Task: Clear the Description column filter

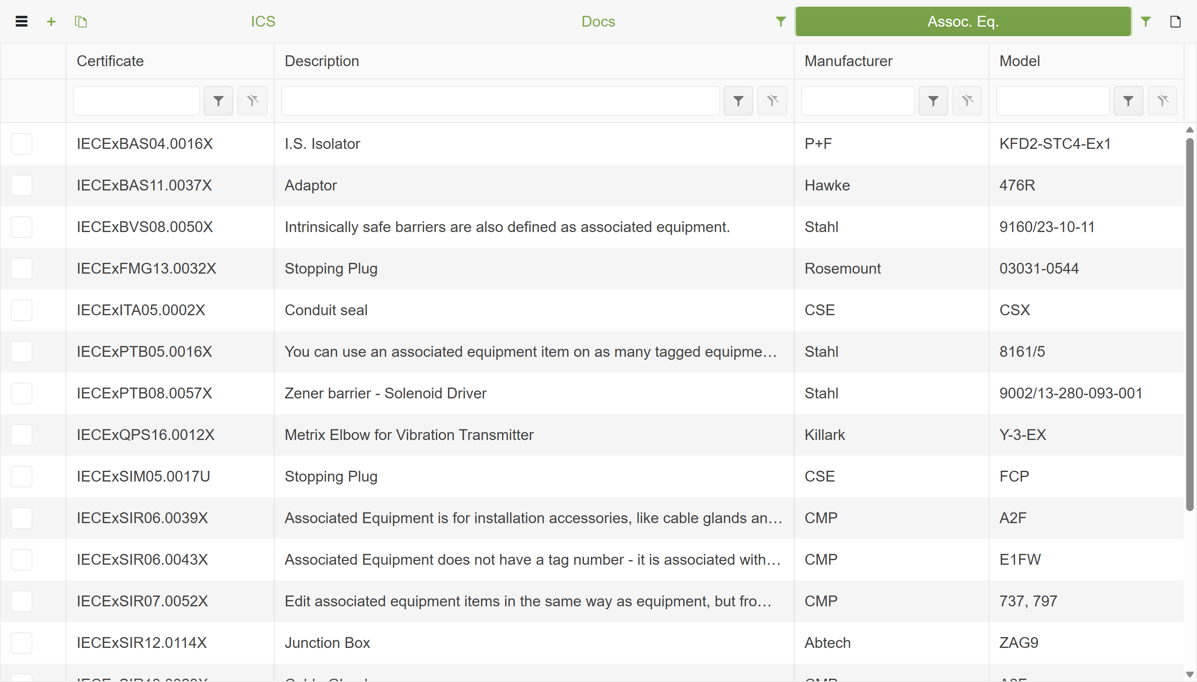Action: [772, 101]
